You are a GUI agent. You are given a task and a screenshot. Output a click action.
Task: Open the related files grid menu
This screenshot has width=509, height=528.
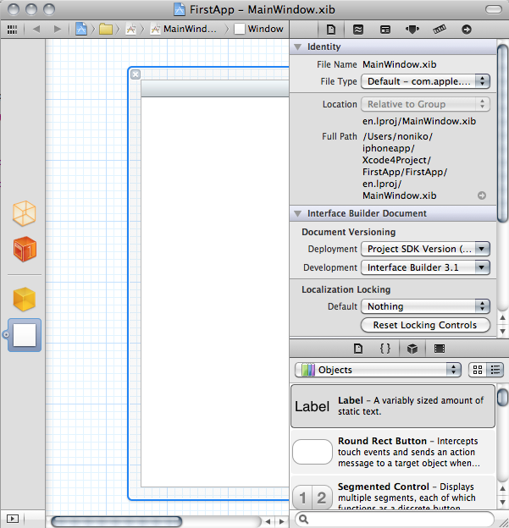[x=12, y=30]
